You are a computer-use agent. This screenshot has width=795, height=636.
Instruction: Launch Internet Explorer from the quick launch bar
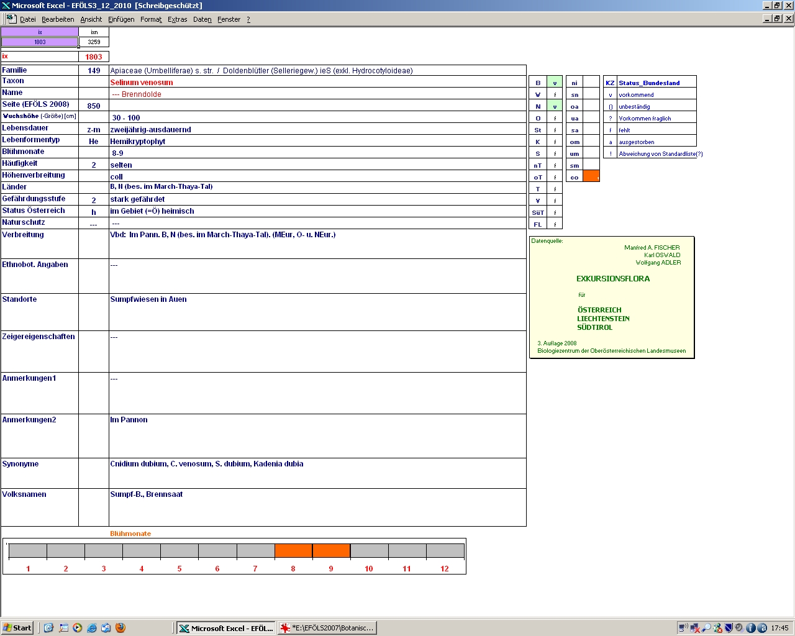[92, 628]
